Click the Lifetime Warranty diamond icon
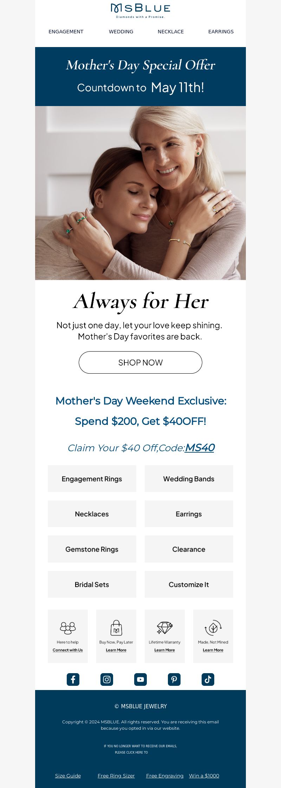The width and height of the screenshot is (281, 788). [165, 628]
